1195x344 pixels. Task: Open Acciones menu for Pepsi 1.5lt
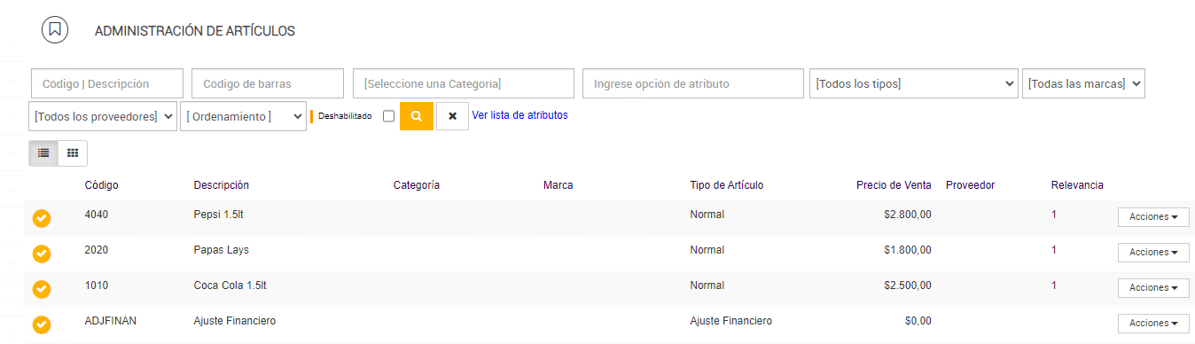click(x=1153, y=217)
